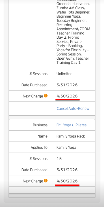The width and height of the screenshot is (104, 207).
Task: Click Next Charge date 4/30/2026 in the Family Yoga Pack card
Action: pyautogui.click(x=67, y=181)
